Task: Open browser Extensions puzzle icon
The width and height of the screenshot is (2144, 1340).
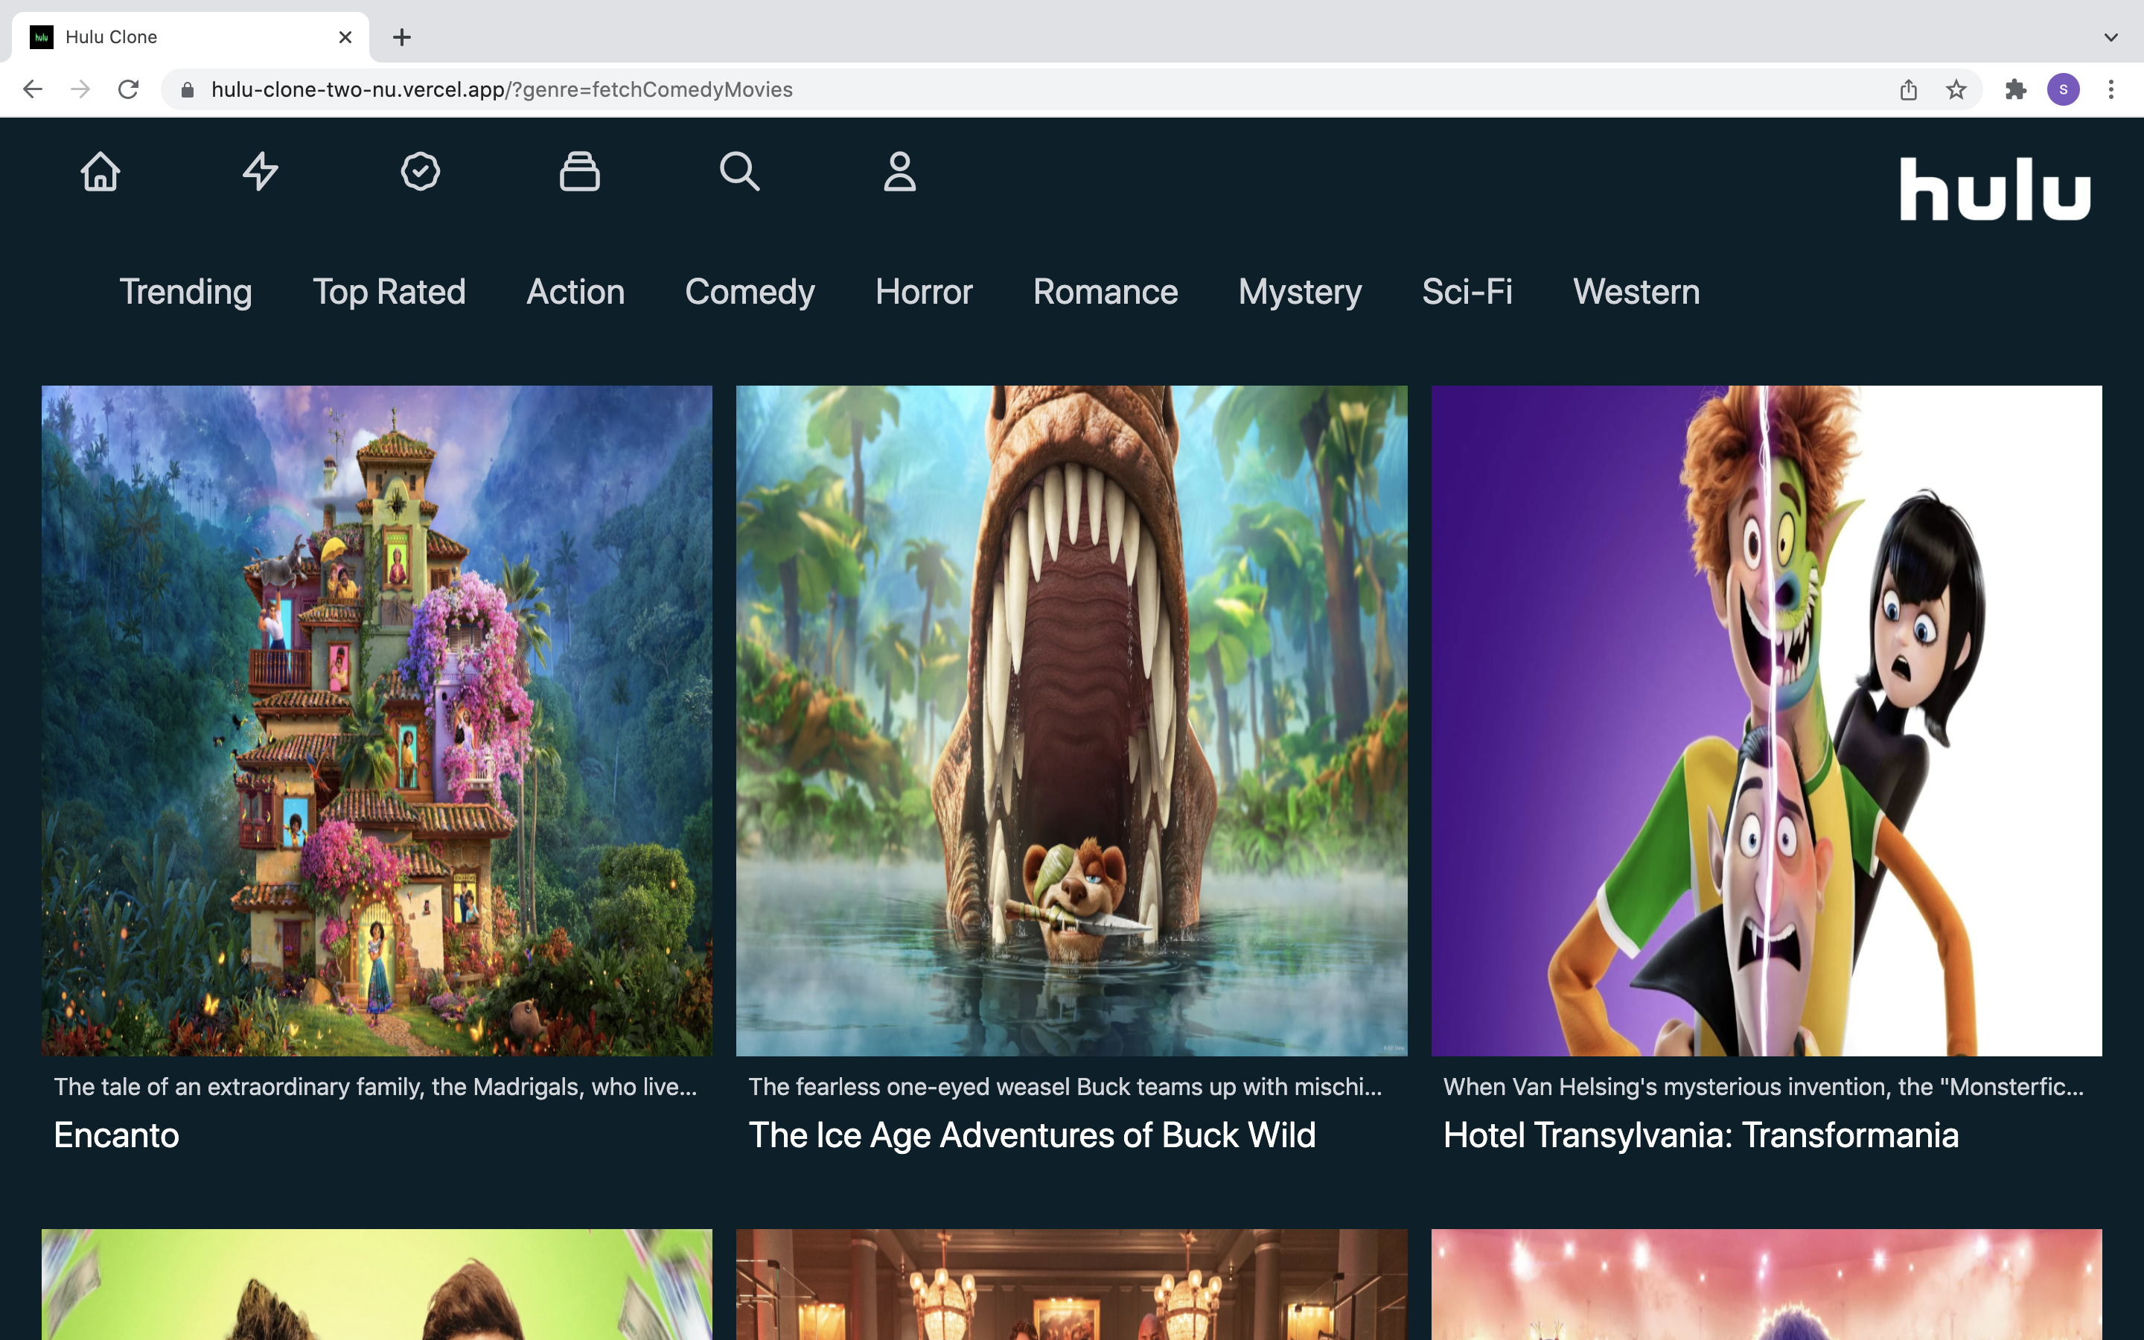Action: pyautogui.click(x=2015, y=89)
